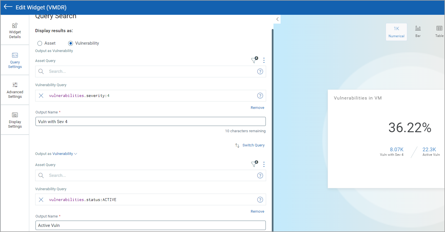Click the second Asset Query search field
The image size is (445, 232).
point(151,175)
